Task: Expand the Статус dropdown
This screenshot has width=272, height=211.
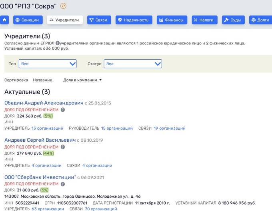Action: click(133, 64)
